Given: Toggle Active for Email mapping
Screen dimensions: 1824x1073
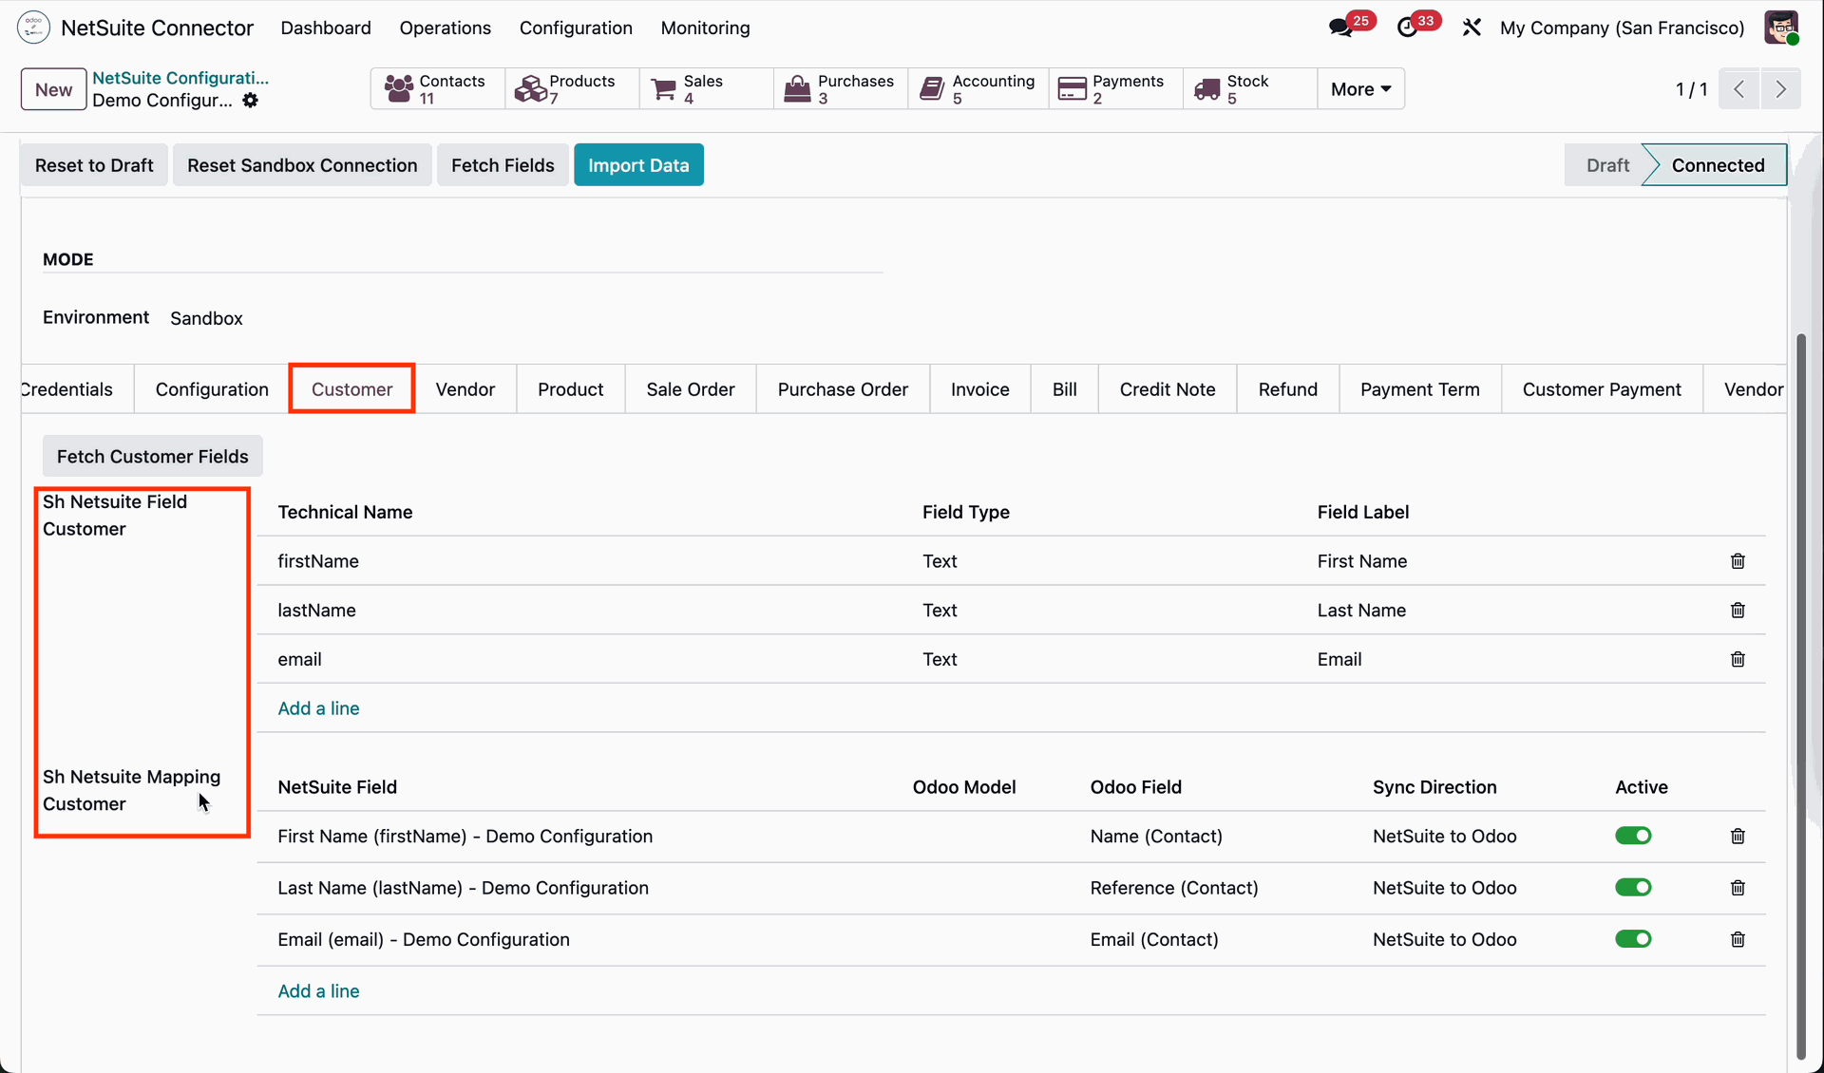Looking at the screenshot, I should tap(1633, 939).
